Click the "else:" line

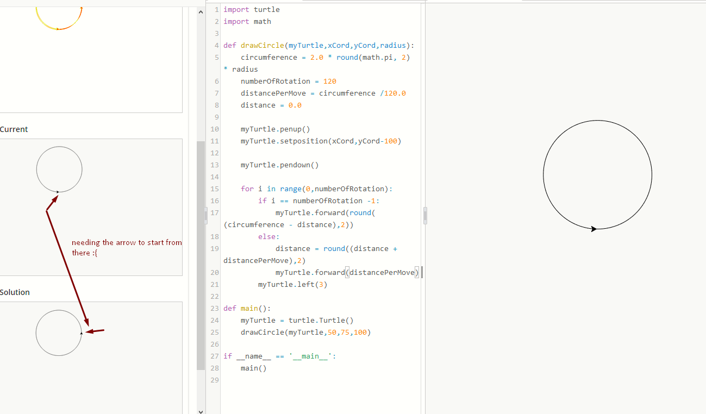[x=269, y=237]
